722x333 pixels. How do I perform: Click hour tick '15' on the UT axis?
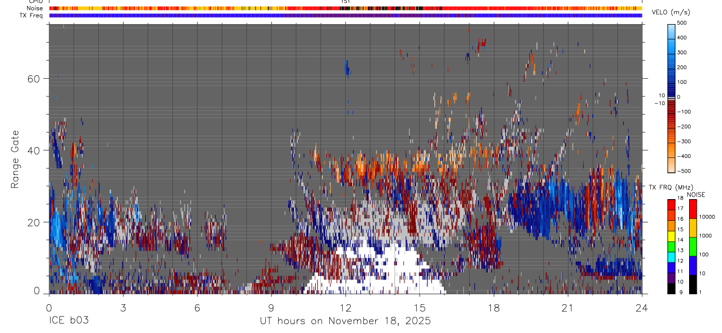click(x=419, y=308)
